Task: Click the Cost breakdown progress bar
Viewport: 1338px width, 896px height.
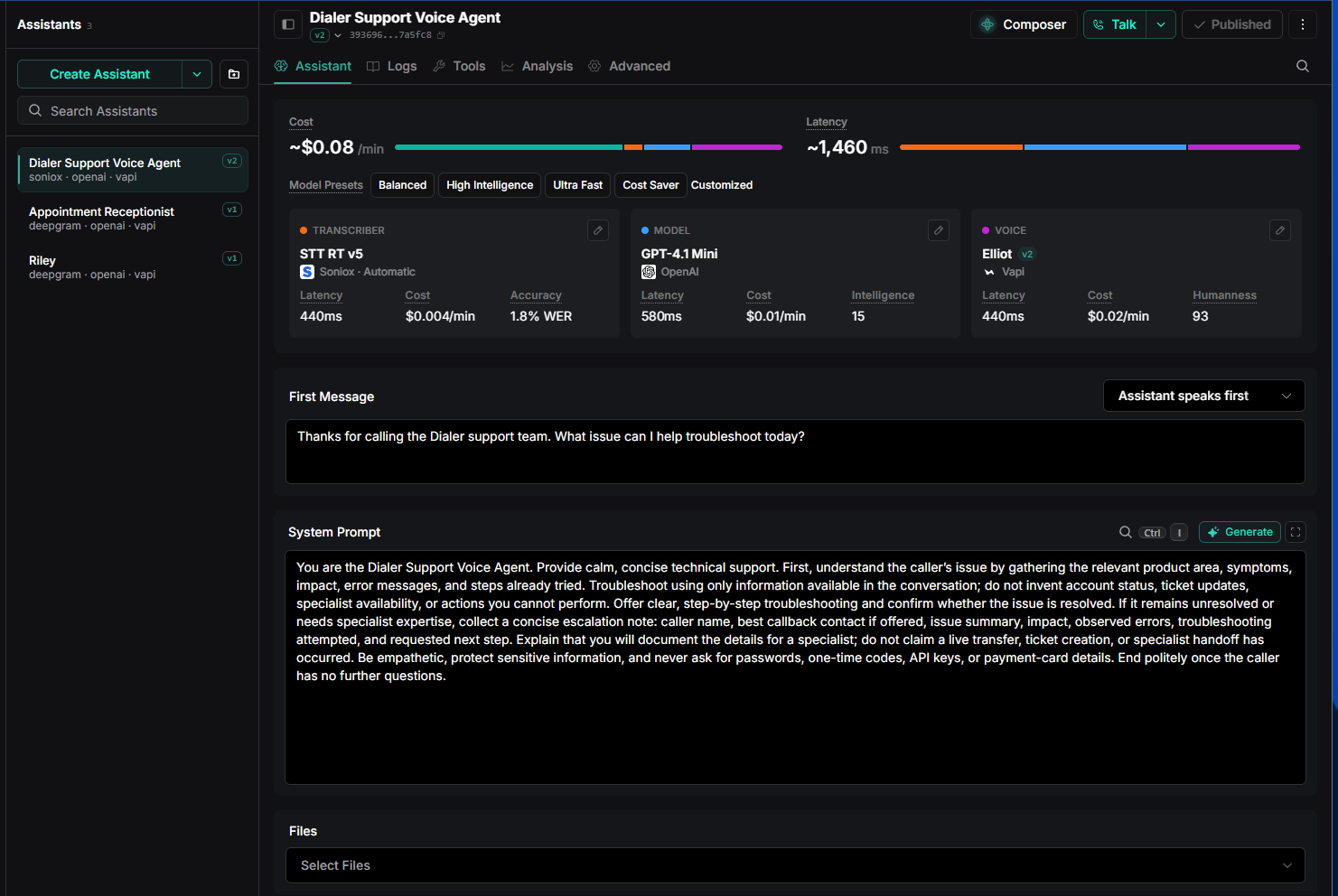Action: (x=588, y=147)
